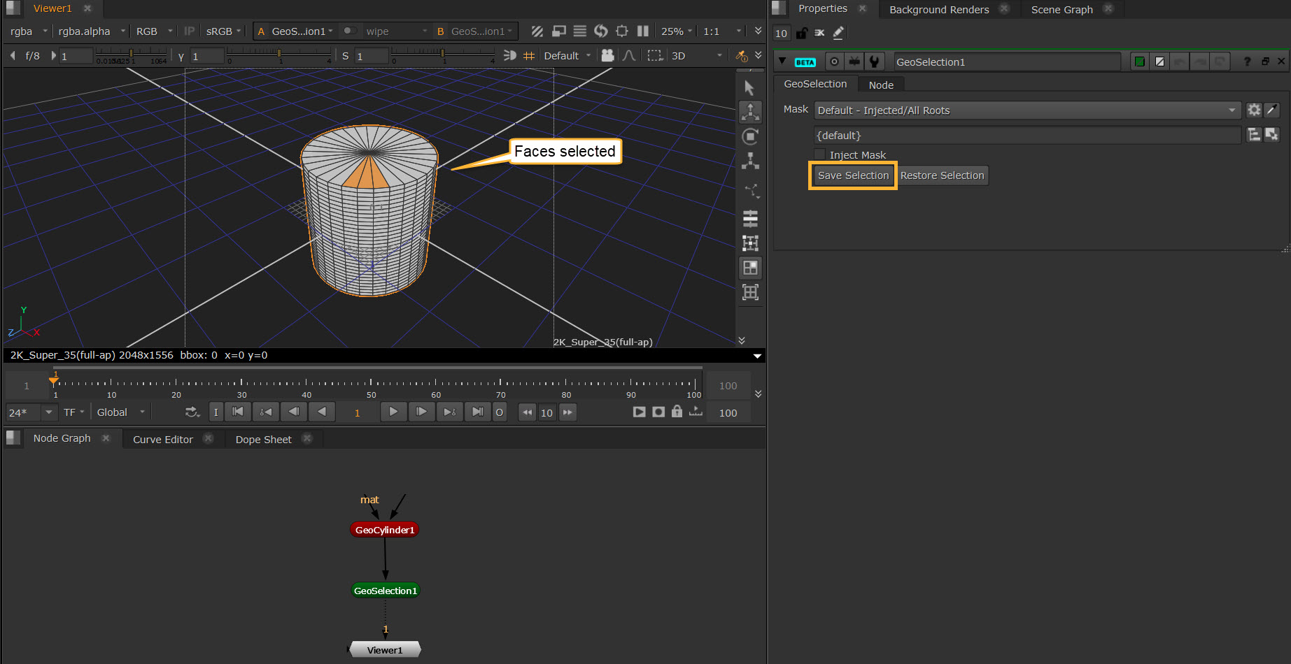Click the Restore Selection button
The height and width of the screenshot is (664, 1291).
click(x=942, y=175)
